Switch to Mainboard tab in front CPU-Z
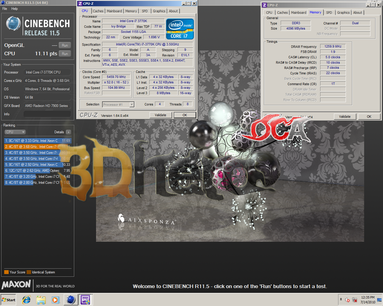The image size is (383, 306). 114,11
